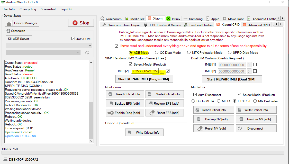Uncheck Auto Disconnect in the MediaTek section
This screenshot has width=289, height=164.
click(x=195, y=95)
